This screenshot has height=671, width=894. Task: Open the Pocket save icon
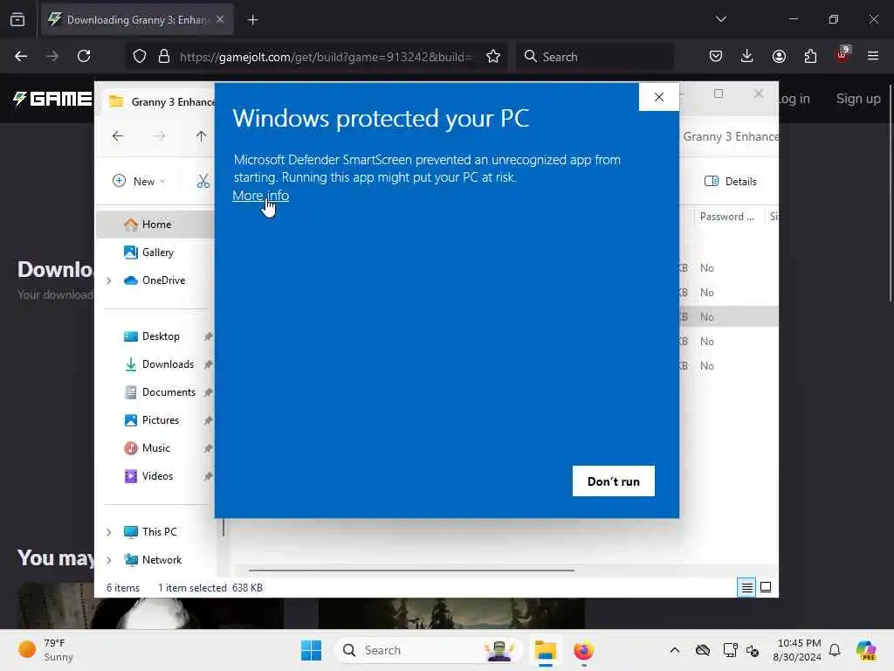pos(716,57)
